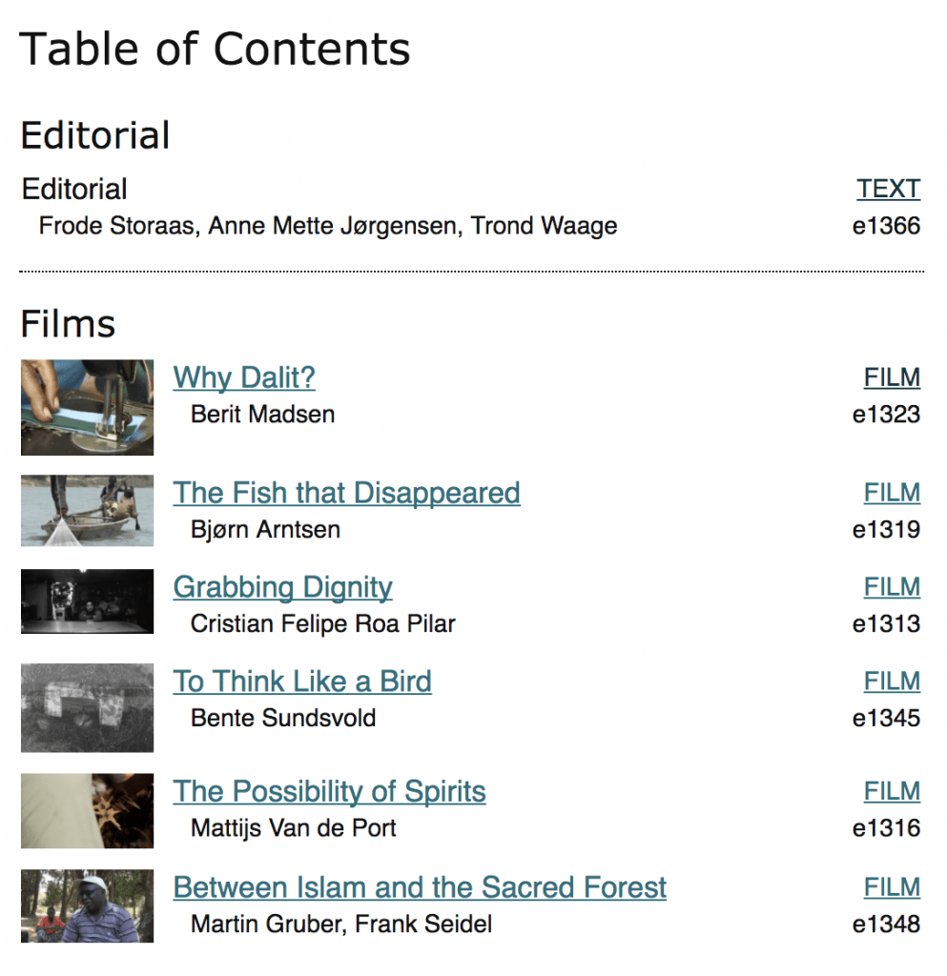Select The Possibility of Spirits thumbnail
The image size is (947, 976).
[x=87, y=811]
